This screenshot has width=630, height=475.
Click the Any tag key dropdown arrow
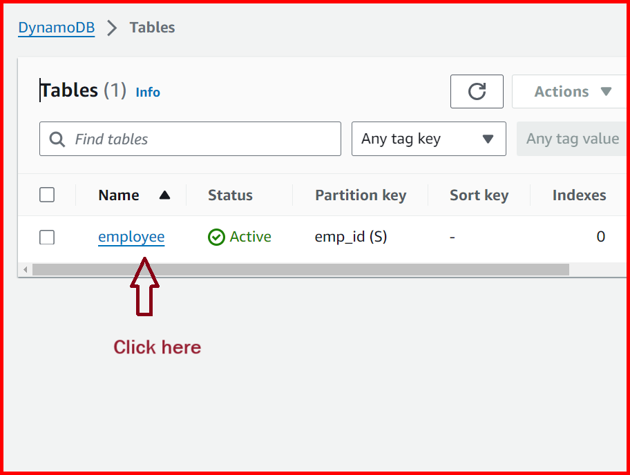[488, 139]
